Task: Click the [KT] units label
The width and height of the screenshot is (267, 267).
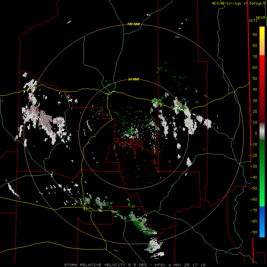Action: pyautogui.click(x=253, y=20)
